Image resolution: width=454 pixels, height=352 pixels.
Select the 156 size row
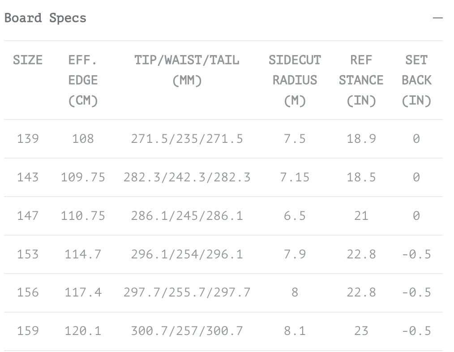[28, 293]
